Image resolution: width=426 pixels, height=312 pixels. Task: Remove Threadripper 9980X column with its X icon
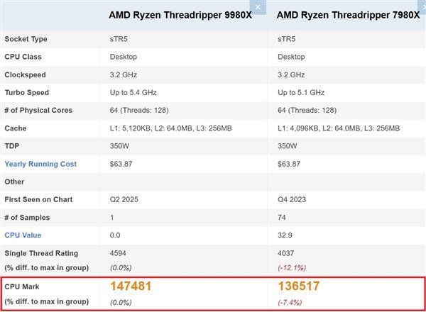point(258,7)
